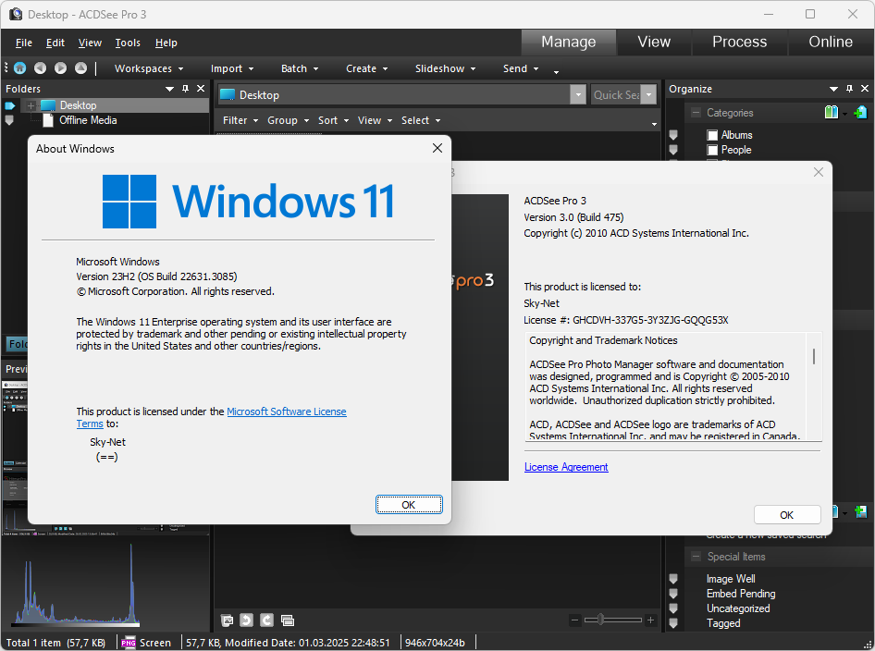Open the Import dropdown menu
The width and height of the screenshot is (875, 651).
[232, 68]
